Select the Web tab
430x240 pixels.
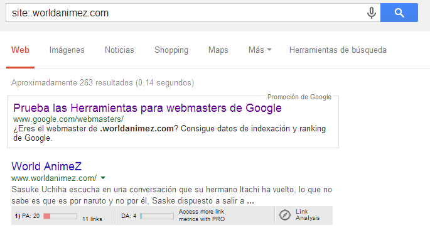point(20,50)
